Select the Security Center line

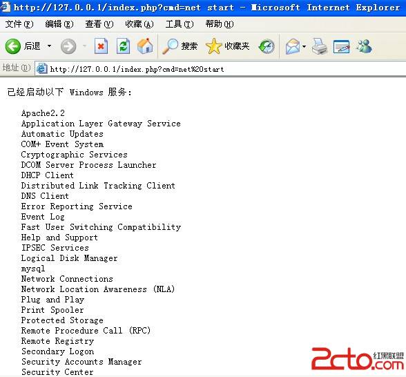(x=57, y=372)
